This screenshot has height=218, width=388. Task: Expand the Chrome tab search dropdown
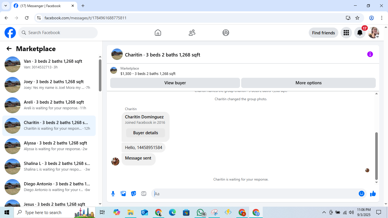click(x=5, y=6)
